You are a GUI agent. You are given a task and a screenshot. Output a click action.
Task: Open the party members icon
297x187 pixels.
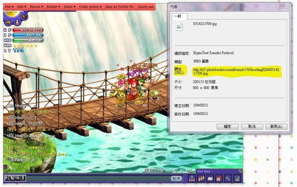click(x=201, y=178)
